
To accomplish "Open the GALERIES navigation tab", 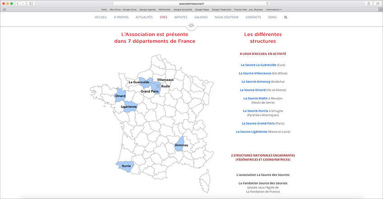I will (201, 17).
